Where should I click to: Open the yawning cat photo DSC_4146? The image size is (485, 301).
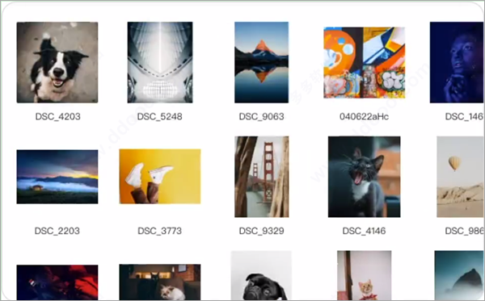tap(364, 177)
